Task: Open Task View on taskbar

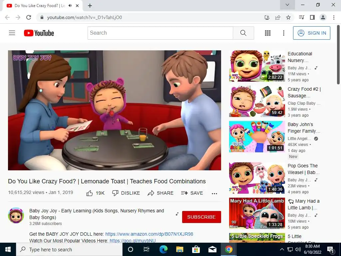Action: (147, 249)
